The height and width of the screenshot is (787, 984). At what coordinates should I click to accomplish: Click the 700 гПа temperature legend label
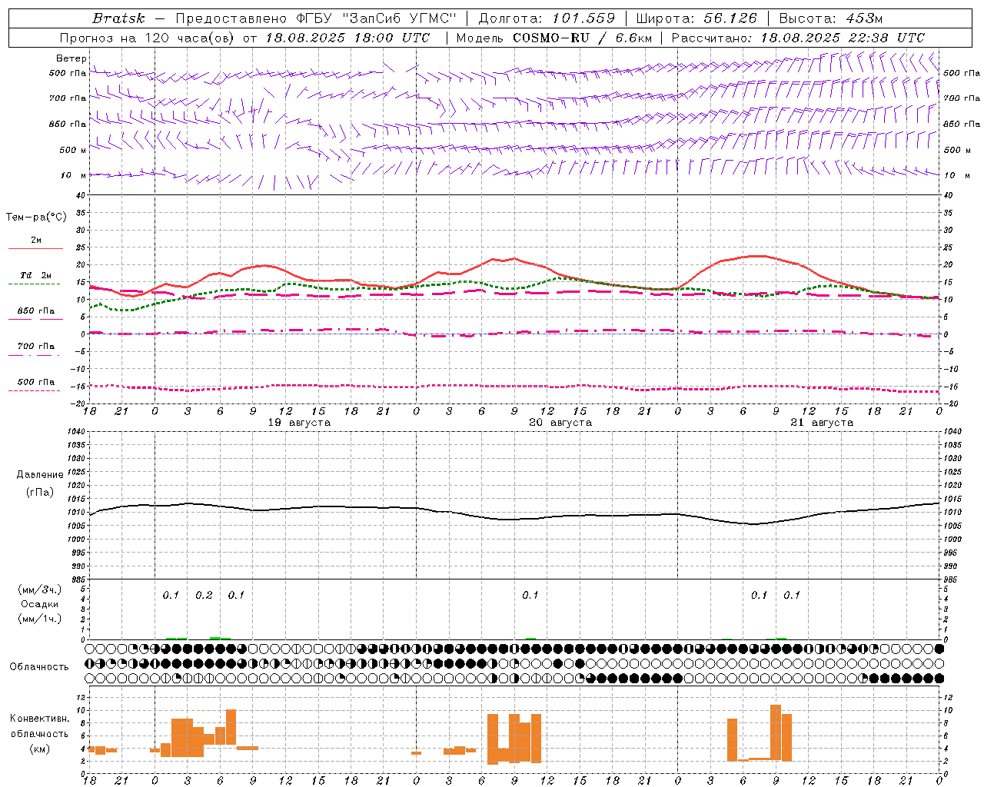(x=36, y=347)
